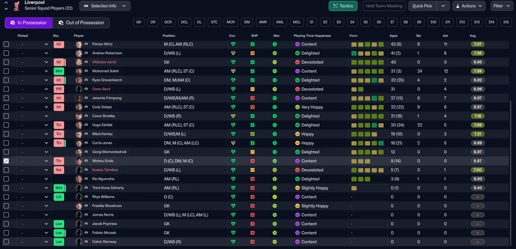
Task: Click Mohamed Salah's condition heart icon
Action: point(233,71)
